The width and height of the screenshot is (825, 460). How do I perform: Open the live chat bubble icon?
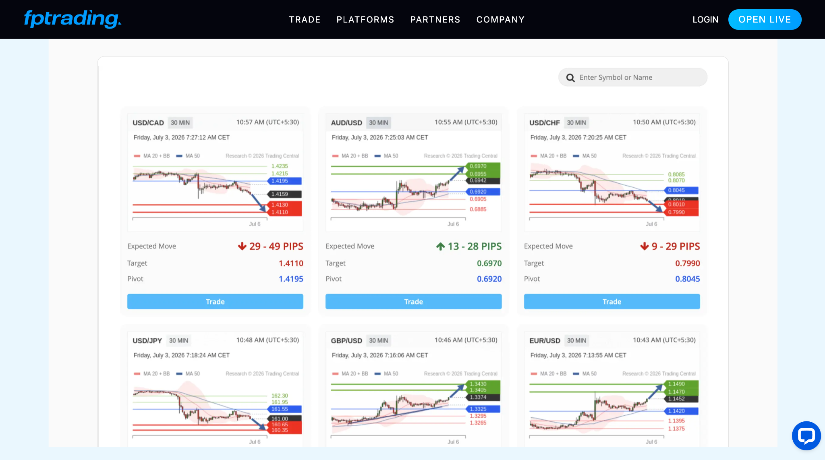click(806, 436)
